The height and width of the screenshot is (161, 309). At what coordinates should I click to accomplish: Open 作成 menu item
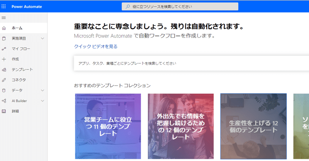point(24,59)
